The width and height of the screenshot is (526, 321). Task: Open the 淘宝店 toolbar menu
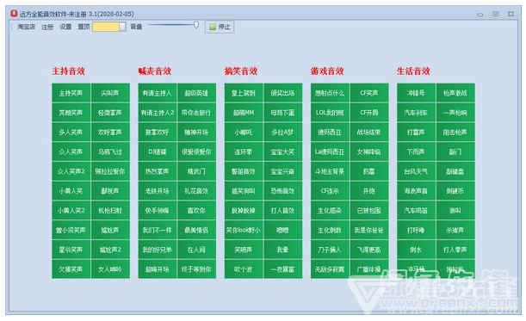(27, 27)
